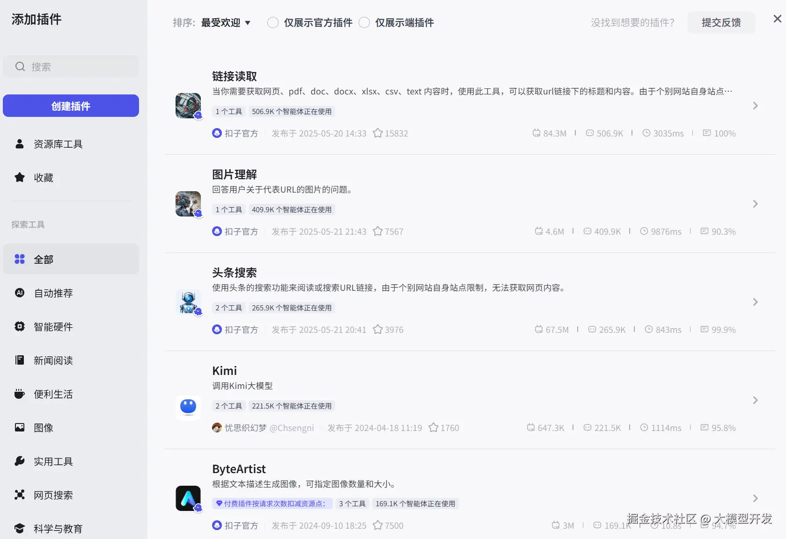The width and height of the screenshot is (786, 539).
Task: Enable 仅展示端插件 radio option
Action: point(364,22)
